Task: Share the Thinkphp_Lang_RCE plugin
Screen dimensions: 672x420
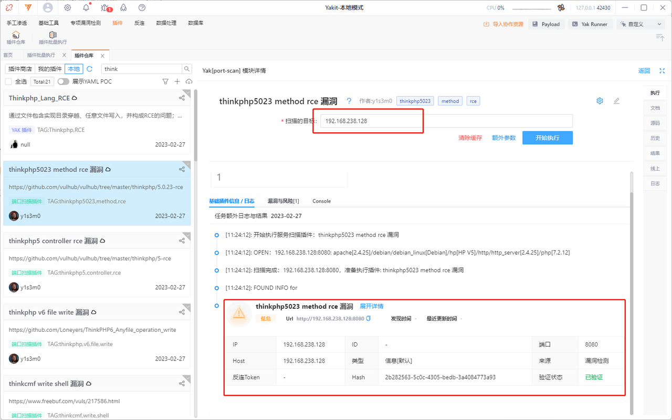Action: coord(182,98)
